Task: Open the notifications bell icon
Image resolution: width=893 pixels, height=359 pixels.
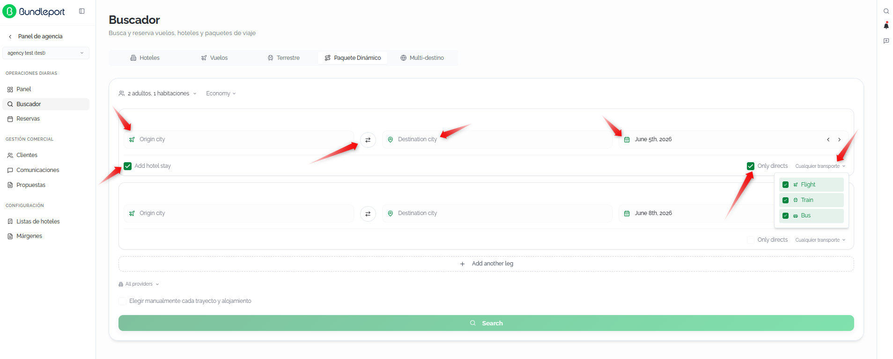Action: (886, 26)
